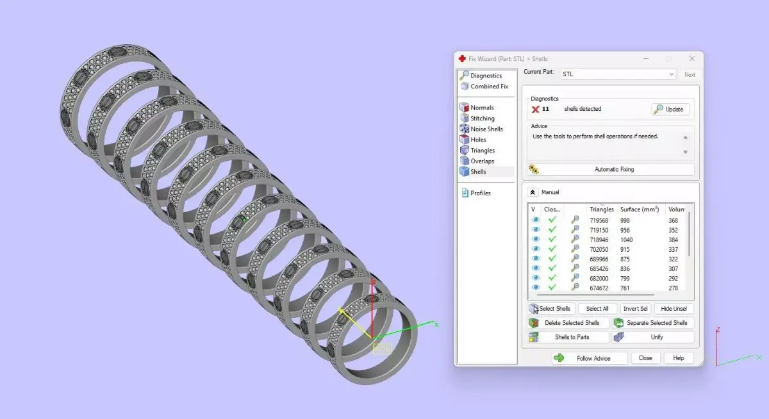Select surface value 1040 cell
The width and height of the screenshot is (769, 419).
[627, 240]
